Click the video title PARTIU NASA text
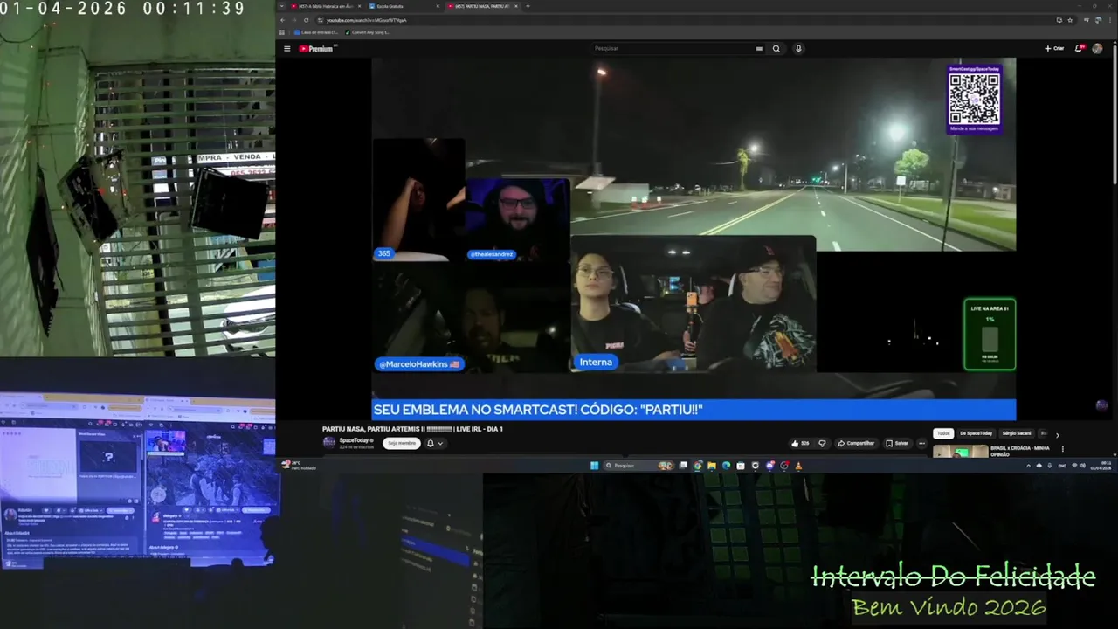 [x=412, y=429]
